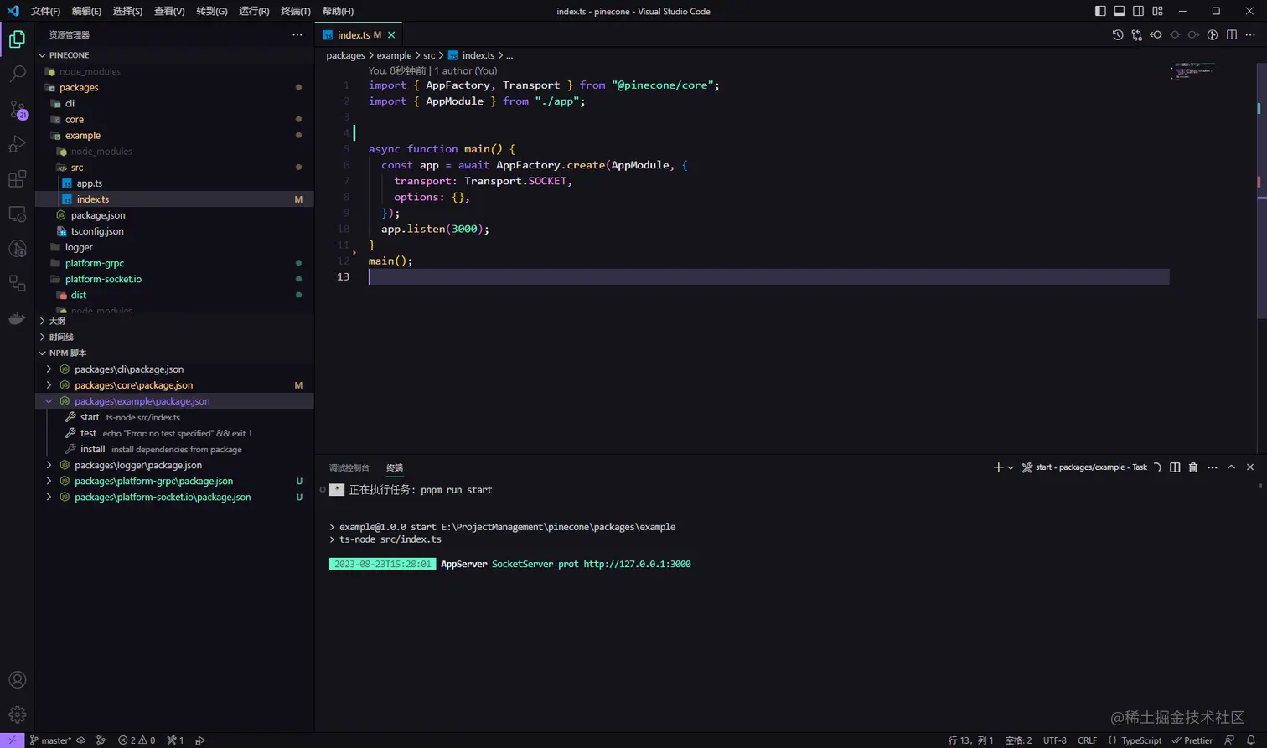Click notifications bell in status bar
The height and width of the screenshot is (748, 1267).
pos(1251,740)
